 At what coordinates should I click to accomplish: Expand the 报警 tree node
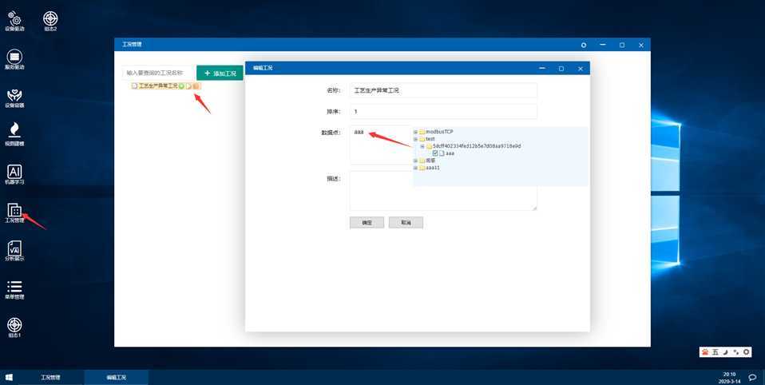416,161
